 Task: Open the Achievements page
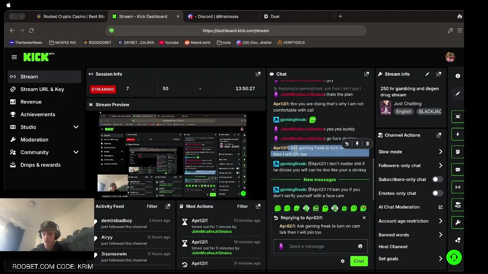pos(38,114)
